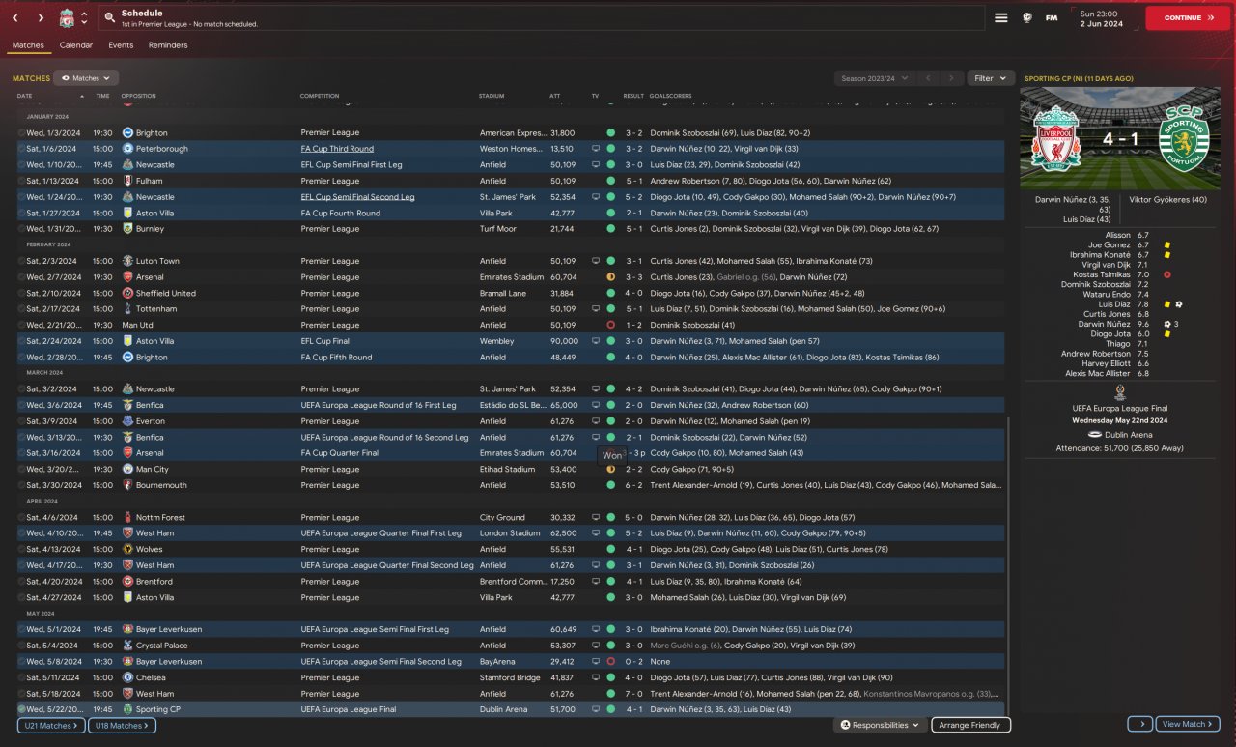
Task: Click the Fulham crest icon
Action: [x=127, y=181]
